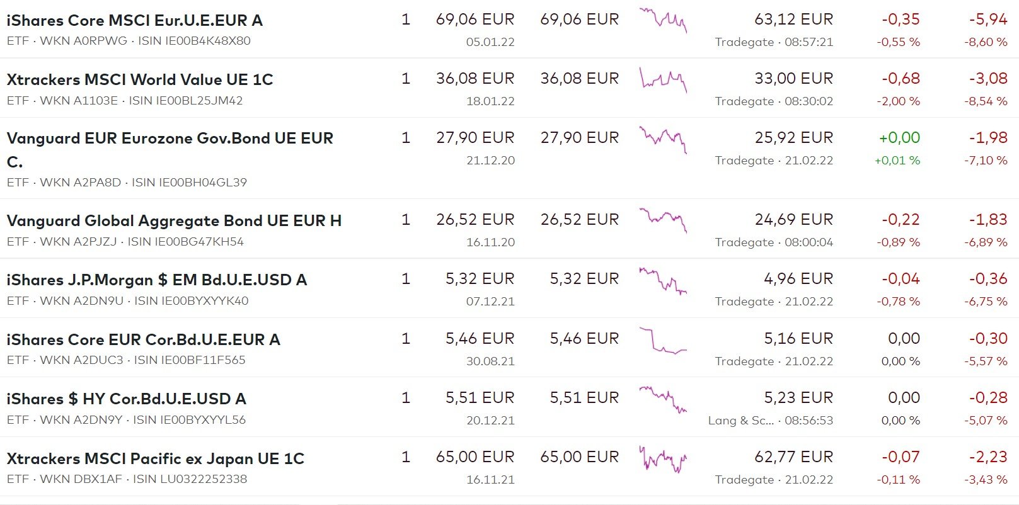Open iShares Core EUR Cor.Bd.U.E.EUR A
This screenshot has height=505, width=1019.
click(143, 340)
